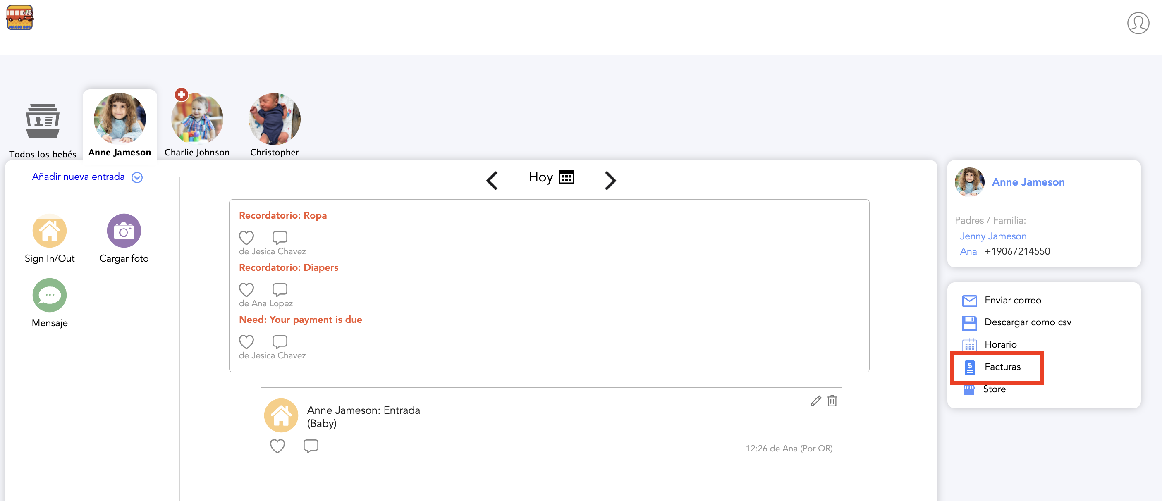
Task: Edit the Entrada entry with pencil icon
Action: coord(815,401)
